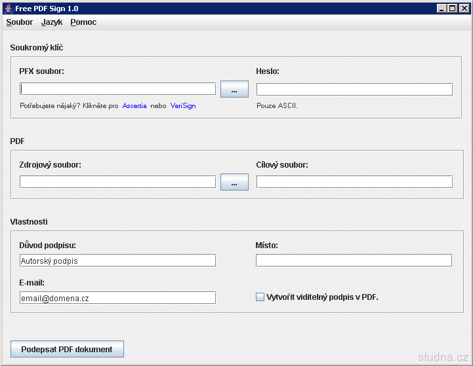Screen dimensions: 473x366
Task: Browse for a PFX soubor file
Action: pos(234,90)
